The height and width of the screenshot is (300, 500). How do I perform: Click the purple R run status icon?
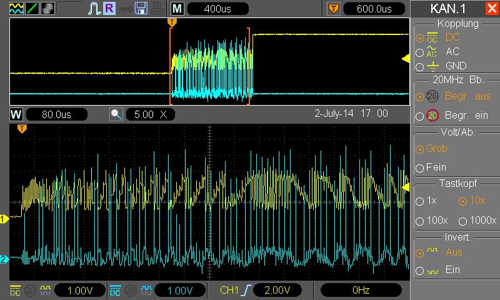(x=109, y=8)
